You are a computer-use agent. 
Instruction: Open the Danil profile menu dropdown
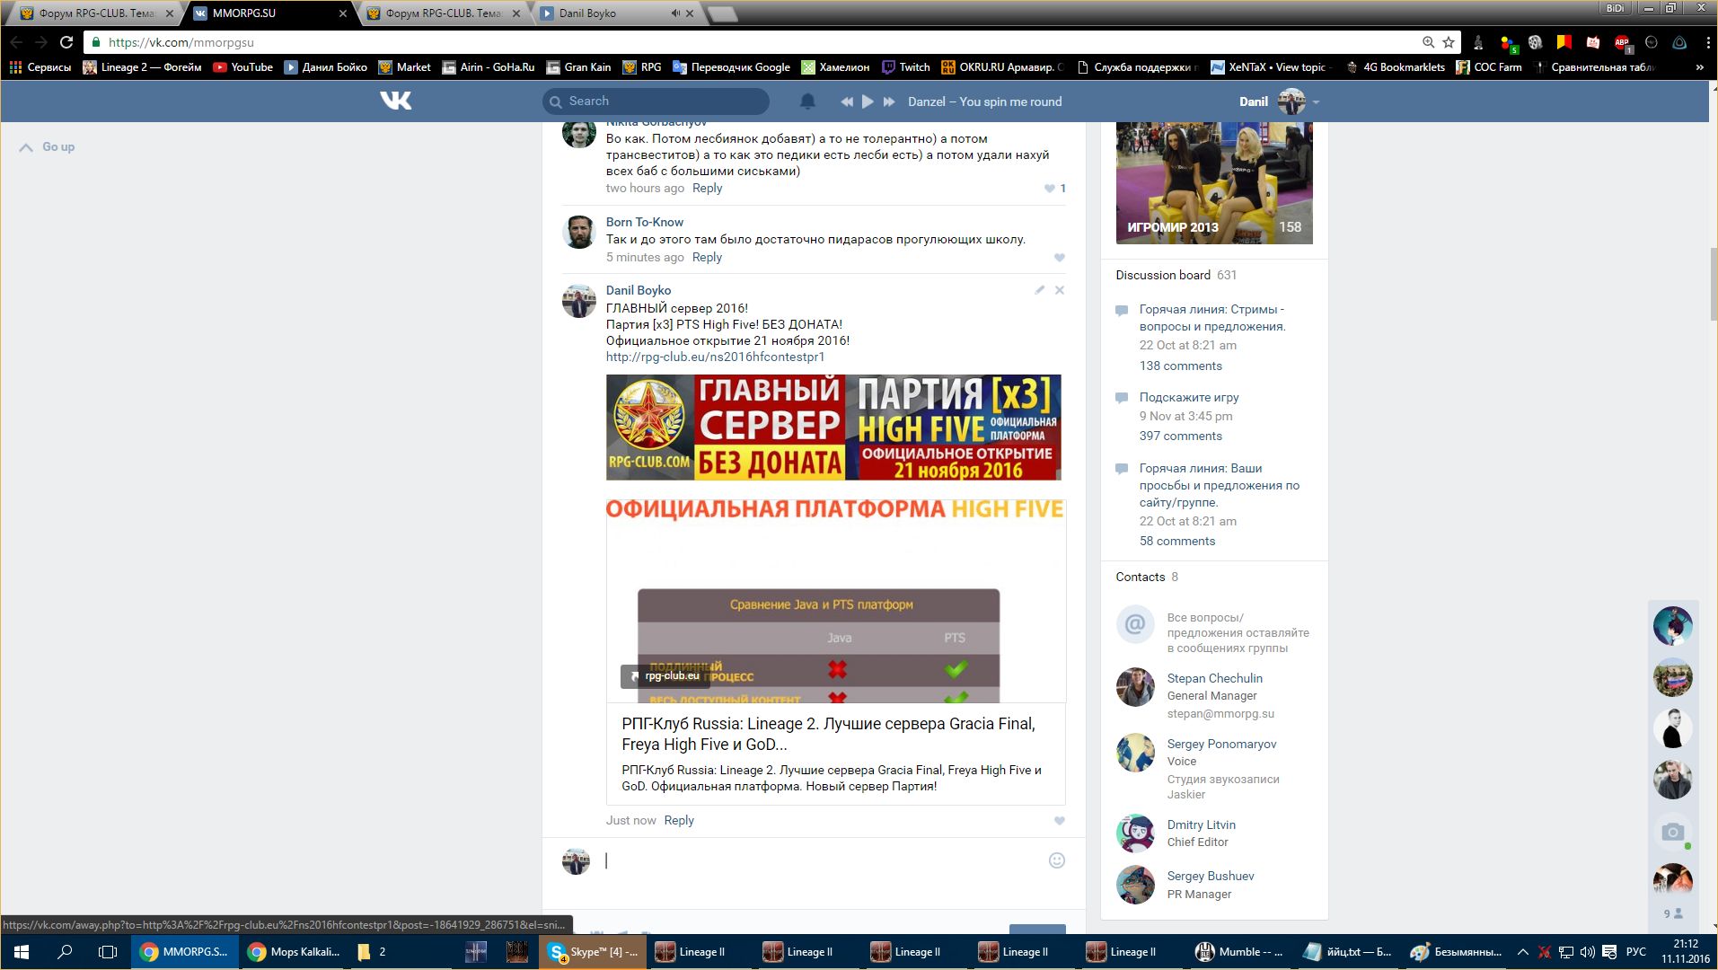point(1279,101)
